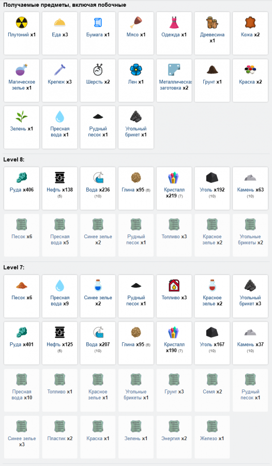272x466 pixels.
Task: Select the Одежда x1 dress icon
Action: pyautogui.click(x=174, y=23)
